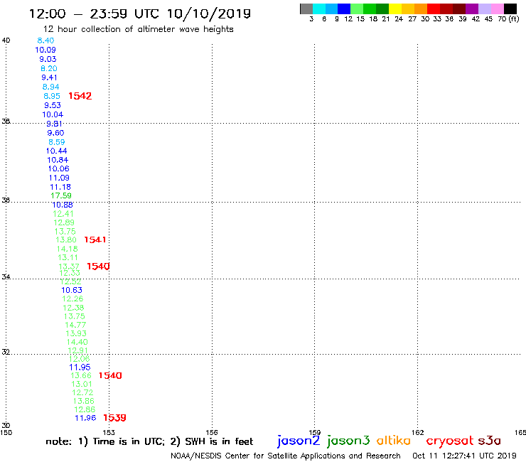Click the 10.84 wave height value
The height and width of the screenshot is (462, 526).
(x=58, y=160)
